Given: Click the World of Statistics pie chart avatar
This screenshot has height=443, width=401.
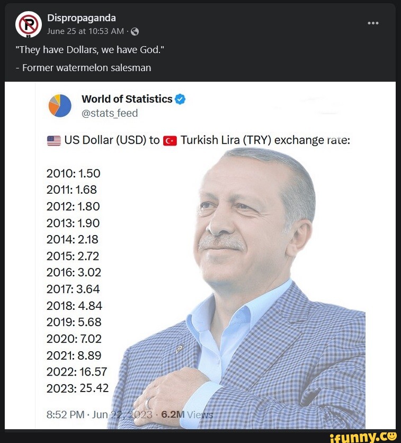Looking at the screenshot, I should point(60,105).
